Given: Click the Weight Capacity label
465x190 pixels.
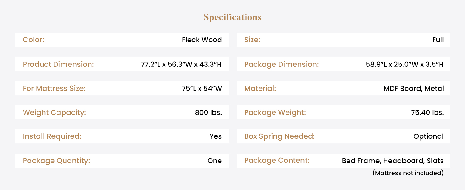Looking at the screenshot, I should [x=54, y=112].
